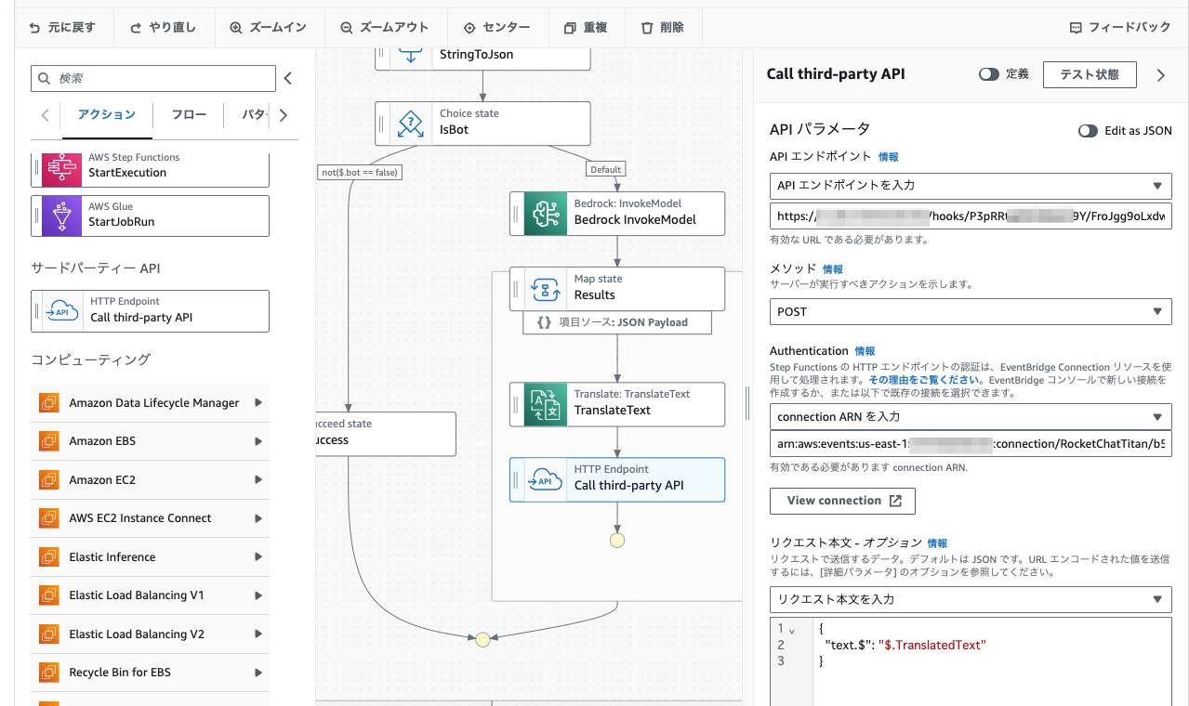This screenshot has height=706, width=1189.
Task: Click the API endpoint URL field
Action: click(971, 216)
